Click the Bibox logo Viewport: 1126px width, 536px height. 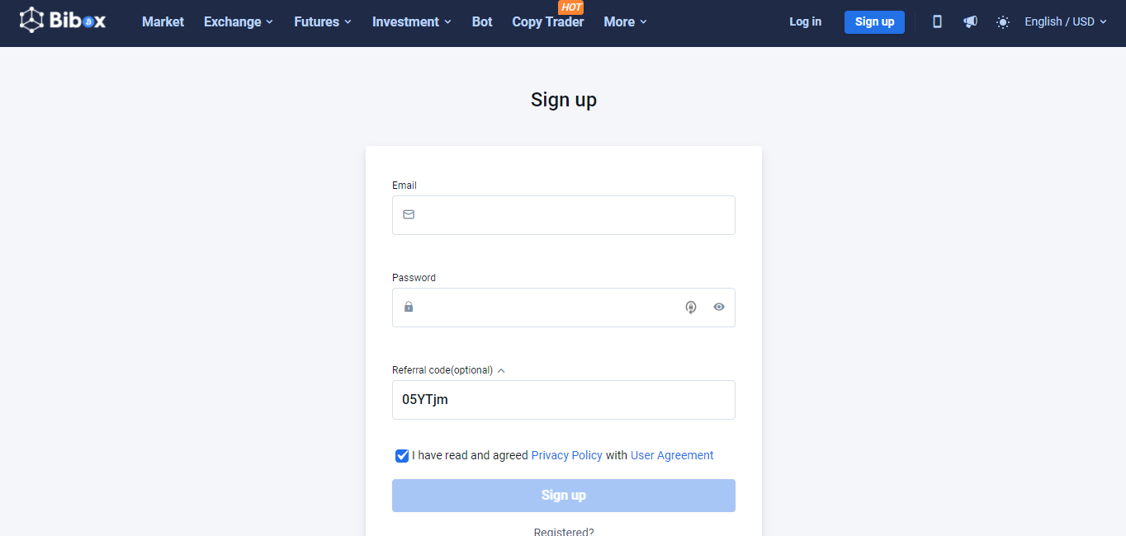click(x=63, y=21)
